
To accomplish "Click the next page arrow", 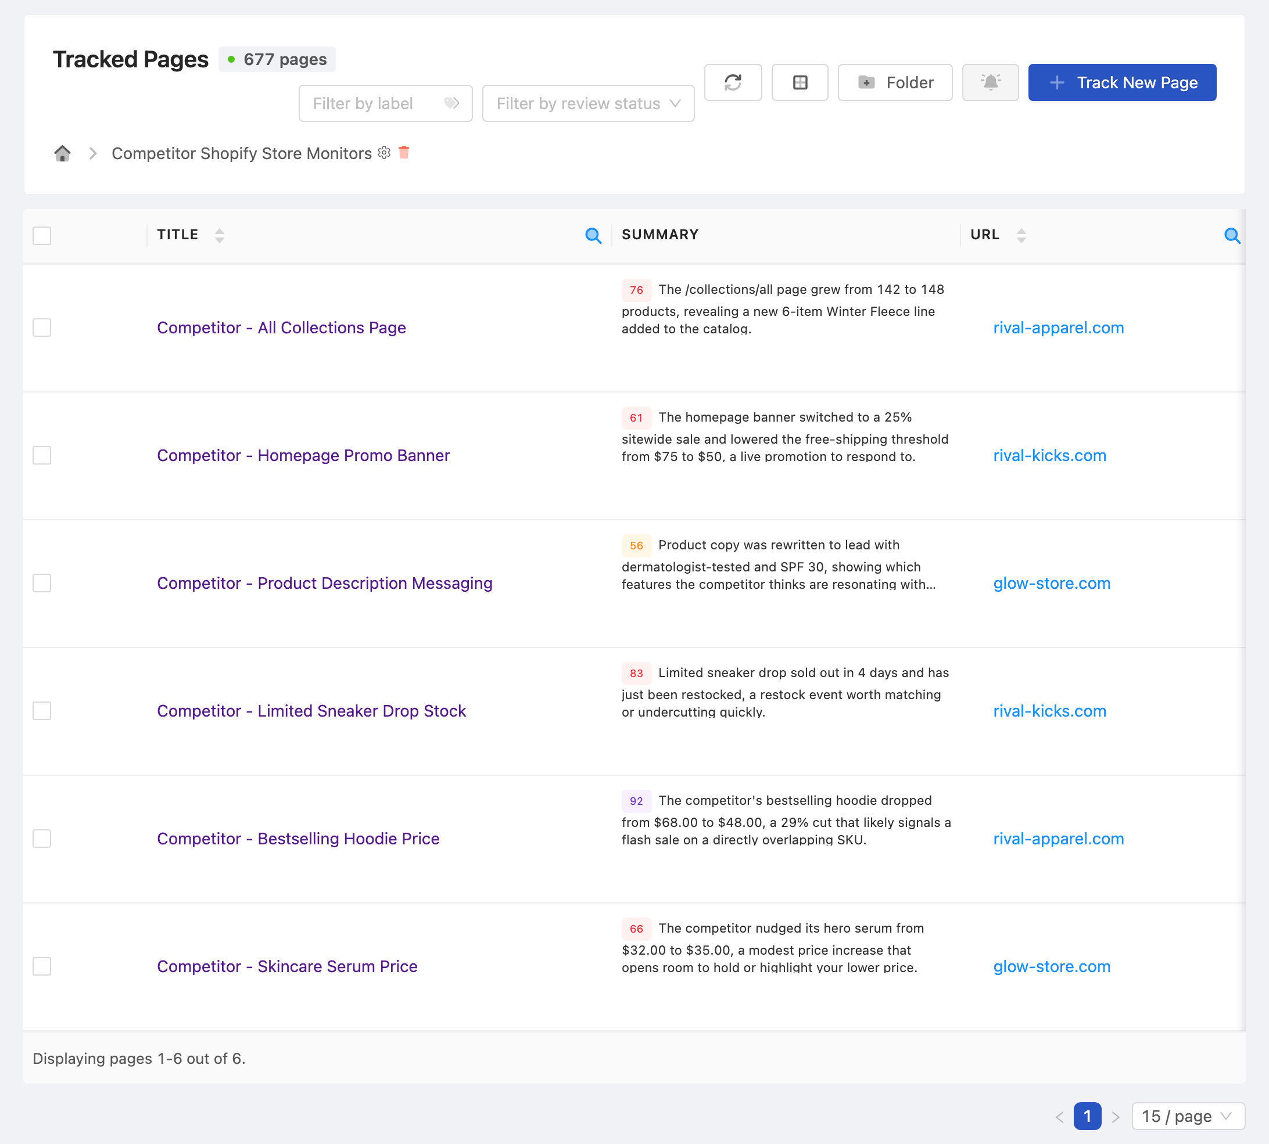I will (x=1116, y=1116).
